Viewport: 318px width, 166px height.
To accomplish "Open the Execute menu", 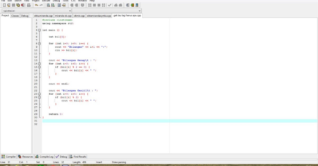I will pos(46,1).
